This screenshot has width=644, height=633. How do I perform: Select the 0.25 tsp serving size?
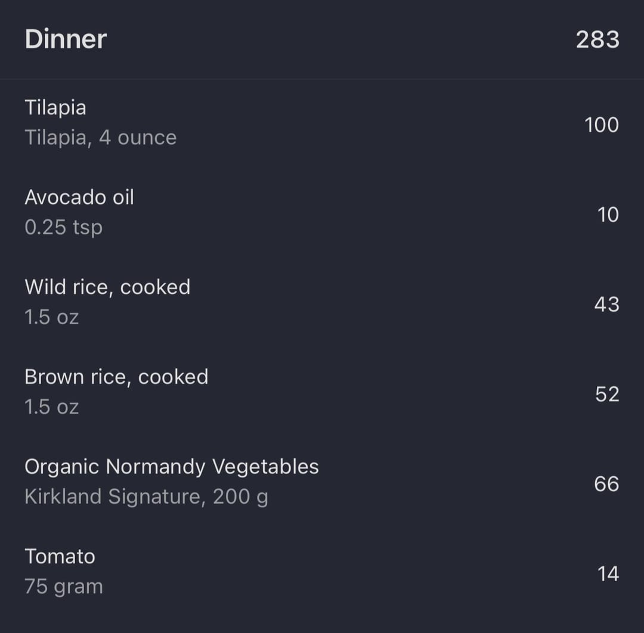click(64, 228)
